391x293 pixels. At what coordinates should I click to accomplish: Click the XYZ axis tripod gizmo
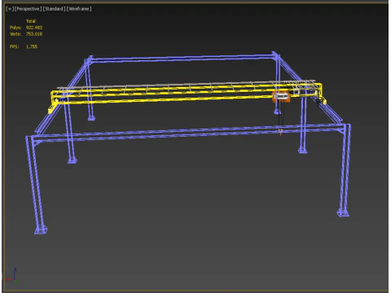[12, 276]
